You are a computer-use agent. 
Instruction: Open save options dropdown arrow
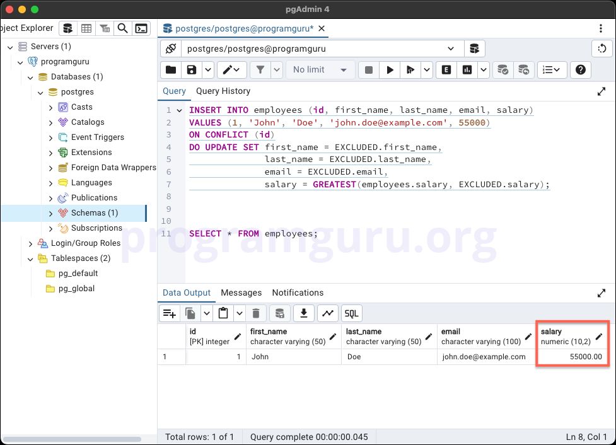click(208, 70)
